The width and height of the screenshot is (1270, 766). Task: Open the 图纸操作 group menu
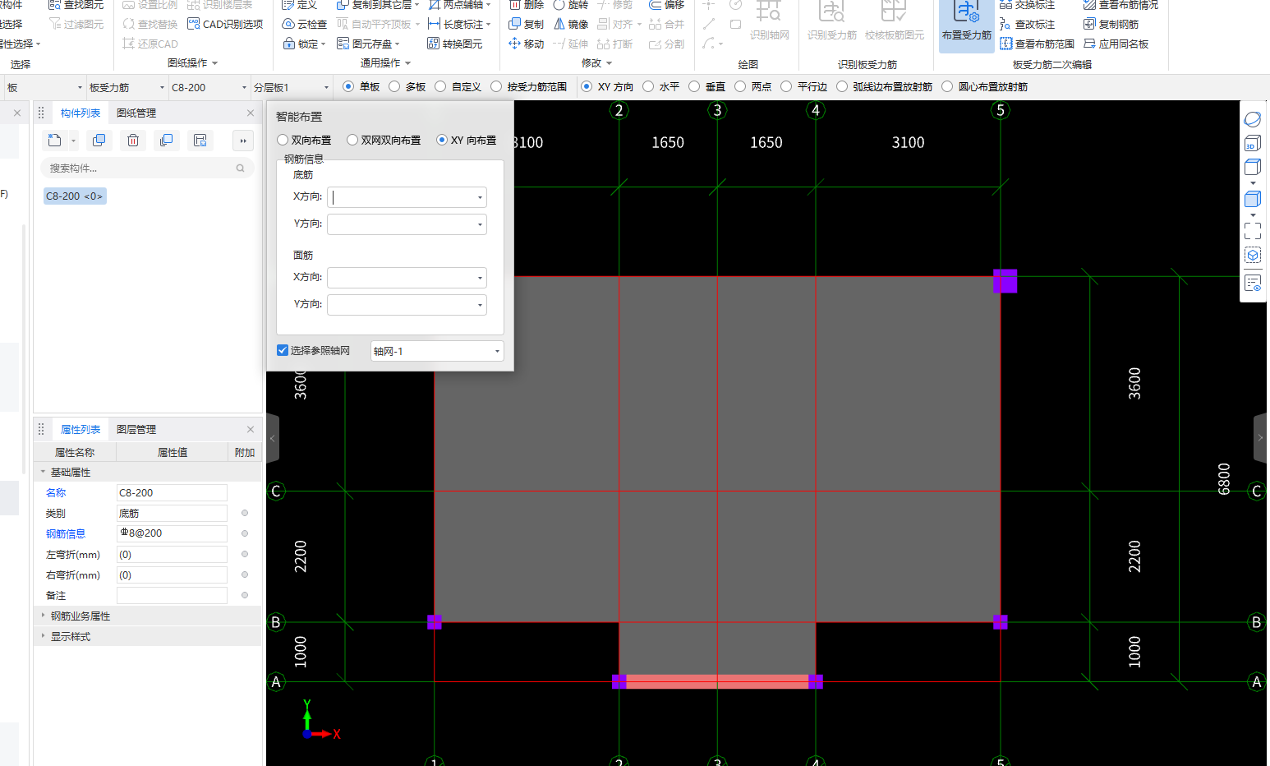[193, 63]
